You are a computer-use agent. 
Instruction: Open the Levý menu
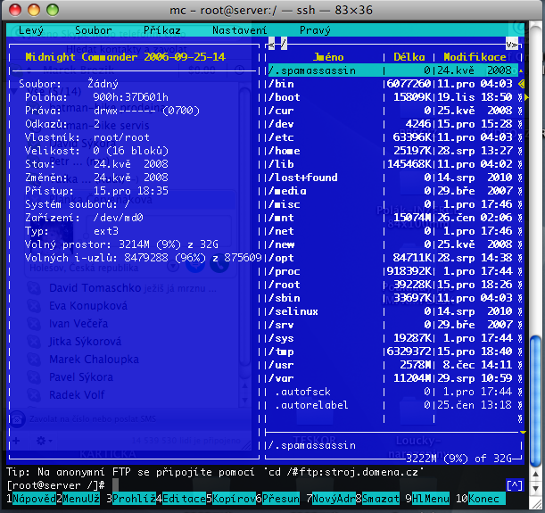click(31, 29)
